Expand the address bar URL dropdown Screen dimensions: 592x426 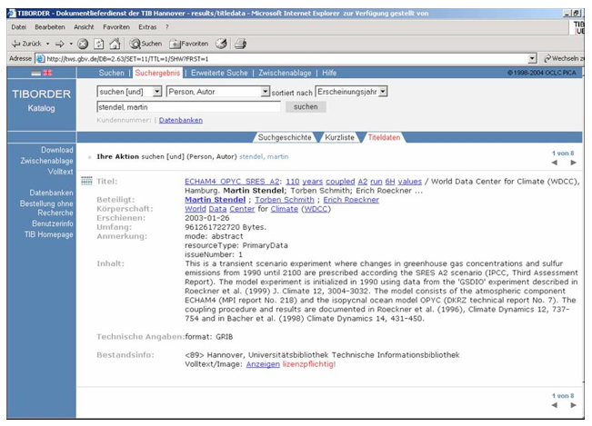click(532, 58)
